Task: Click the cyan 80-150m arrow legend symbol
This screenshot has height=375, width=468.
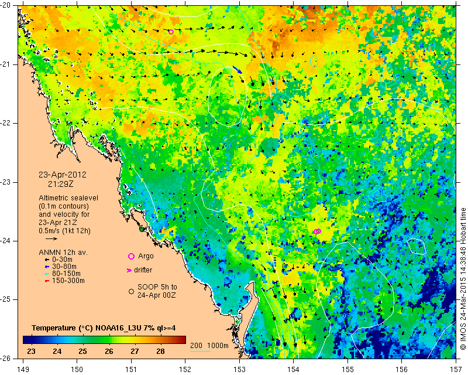Action: [x=47, y=274]
